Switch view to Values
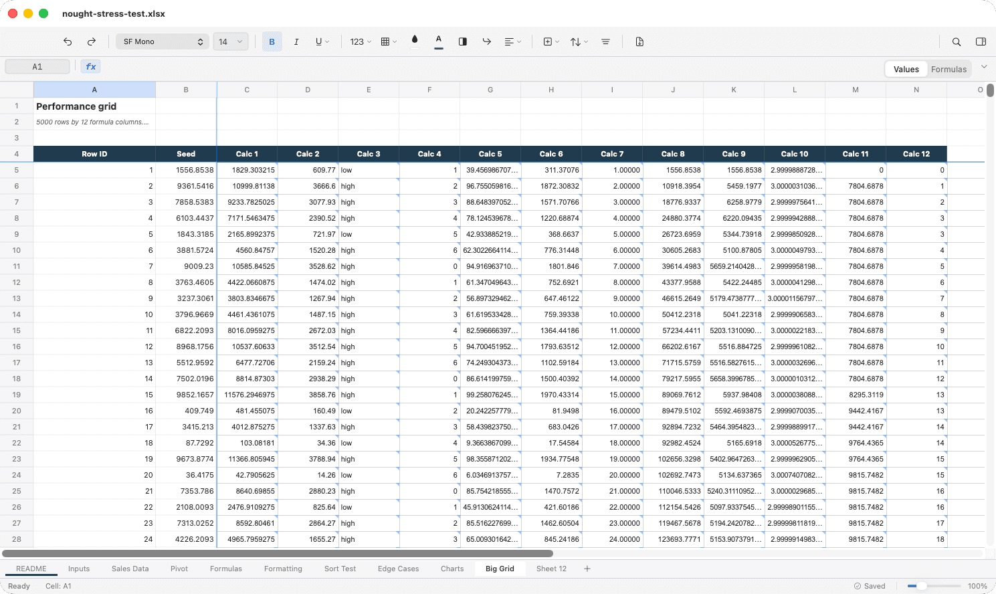The width and height of the screenshot is (996, 594). (906, 69)
